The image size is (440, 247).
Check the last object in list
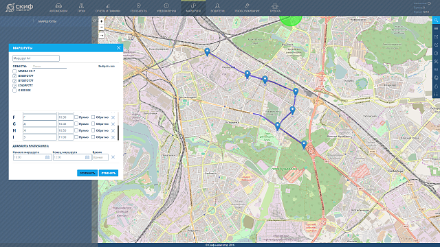(x=14, y=91)
